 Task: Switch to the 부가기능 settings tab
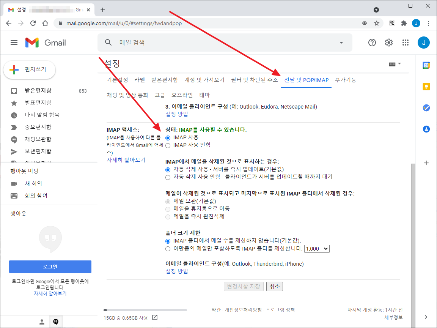(x=345, y=80)
